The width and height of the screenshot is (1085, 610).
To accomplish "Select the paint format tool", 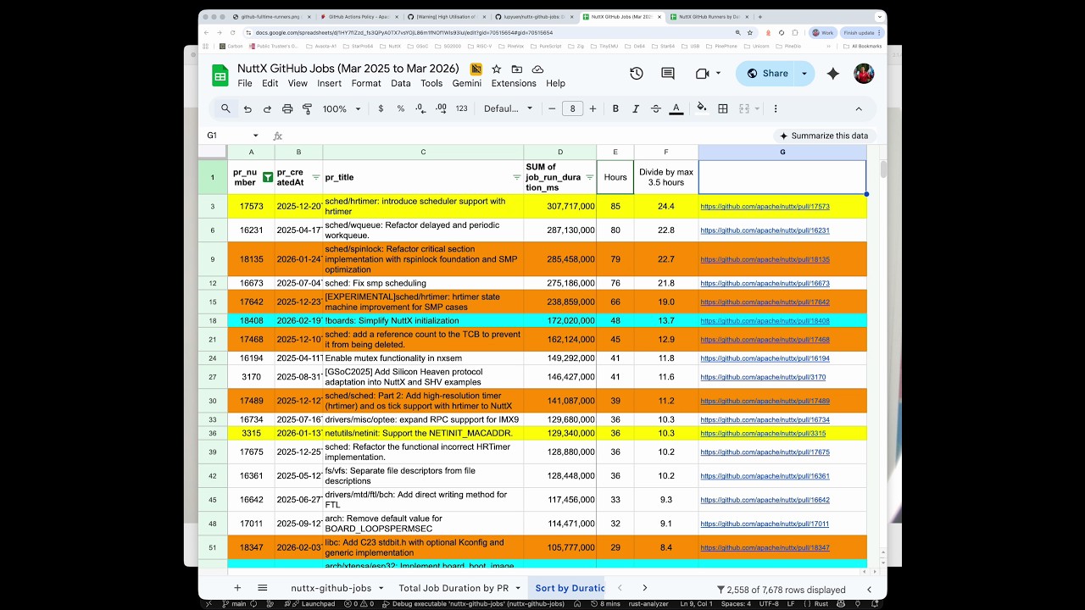I will 307,108.
